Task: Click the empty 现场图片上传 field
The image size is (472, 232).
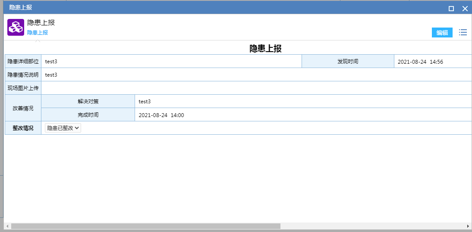Action: tap(255, 88)
